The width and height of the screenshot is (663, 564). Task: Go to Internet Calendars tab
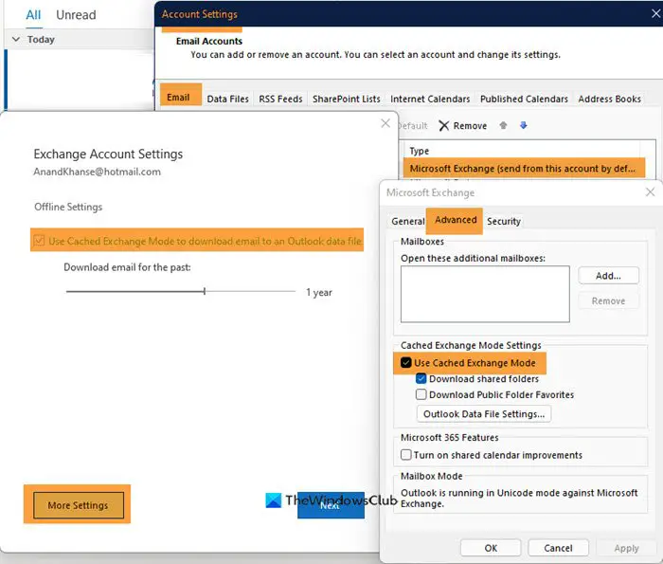pyautogui.click(x=430, y=99)
